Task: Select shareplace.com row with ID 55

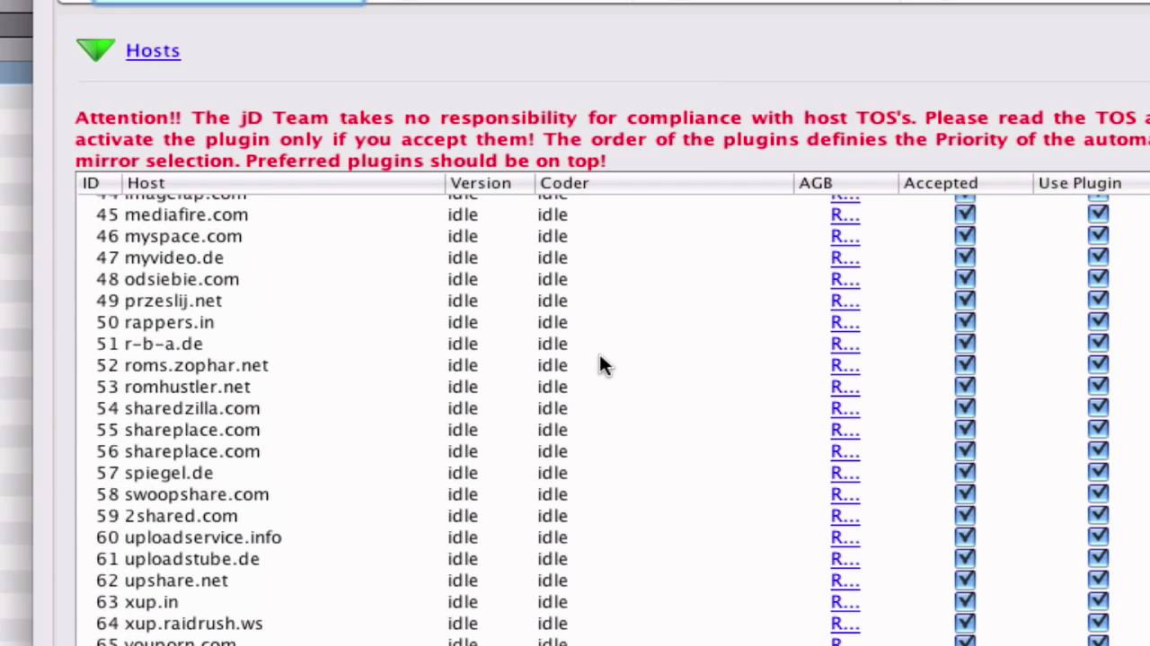Action: click(614, 430)
